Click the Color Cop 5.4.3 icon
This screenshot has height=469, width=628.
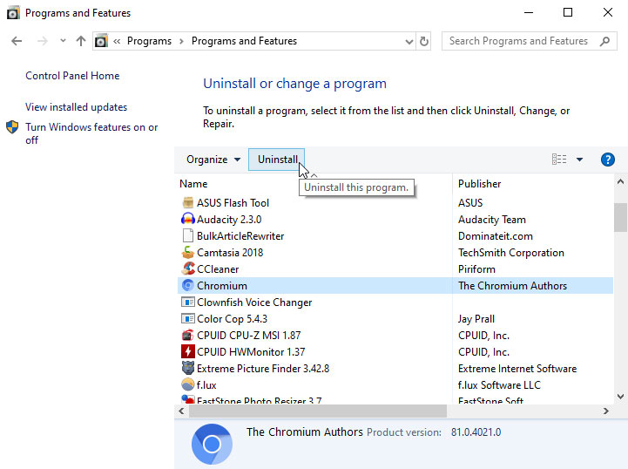coord(187,319)
